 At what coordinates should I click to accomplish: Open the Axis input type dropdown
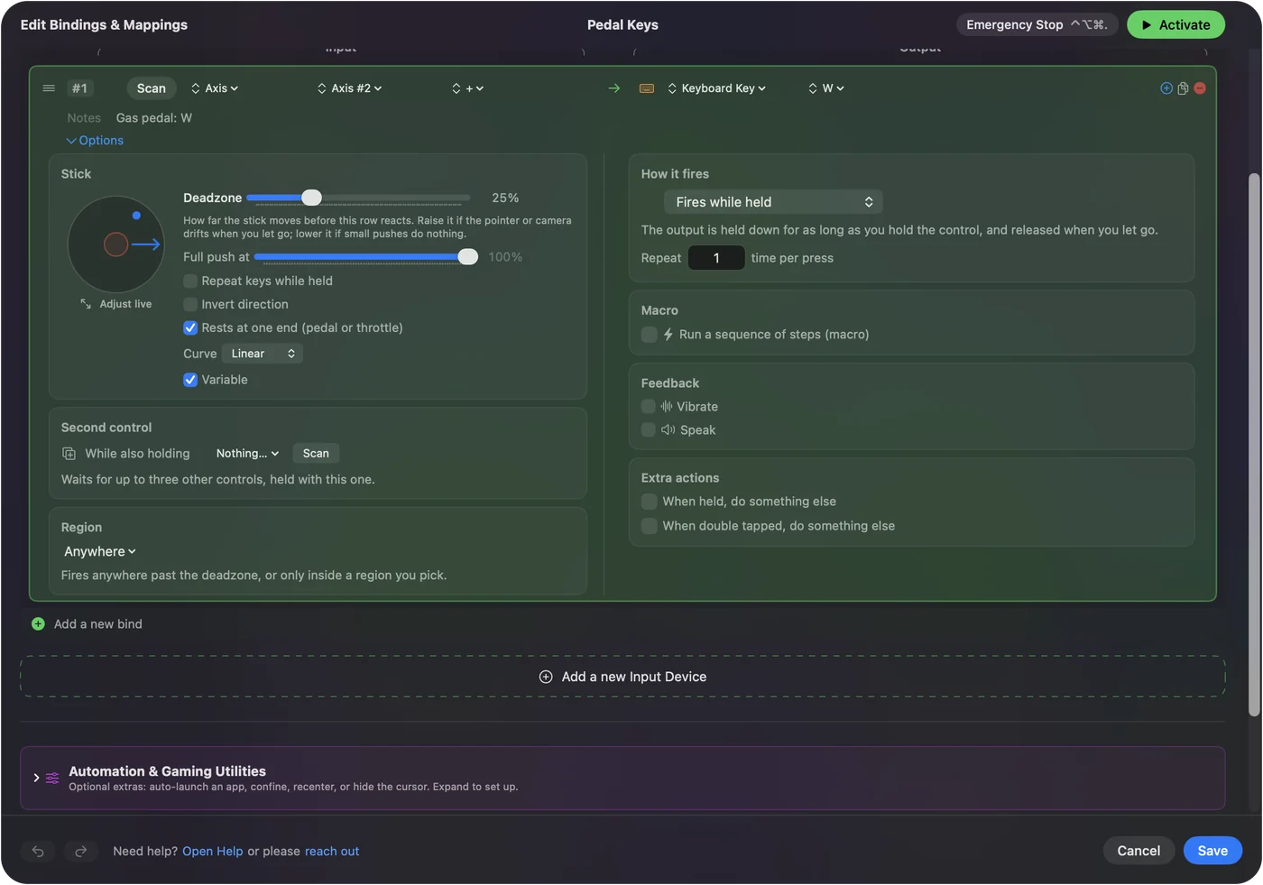(x=215, y=88)
